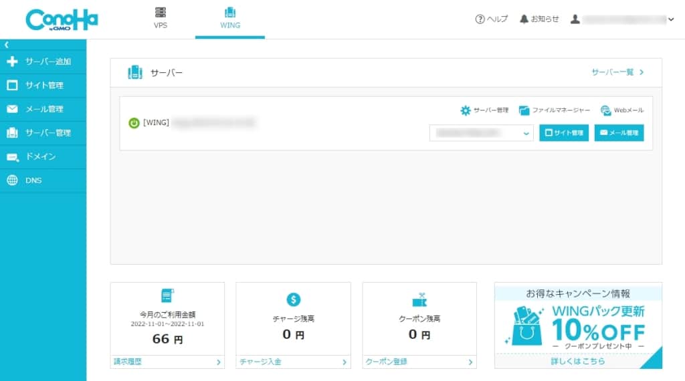Click the ヘルプ question mark icon
The height and width of the screenshot is (381, 685).
[480, 19]
